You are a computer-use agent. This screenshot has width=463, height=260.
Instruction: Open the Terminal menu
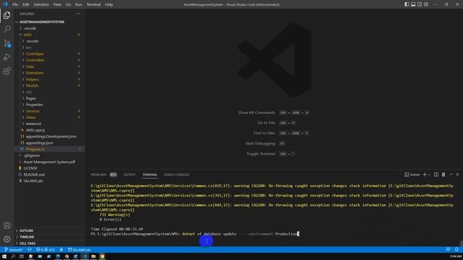[x=93, y=4]
